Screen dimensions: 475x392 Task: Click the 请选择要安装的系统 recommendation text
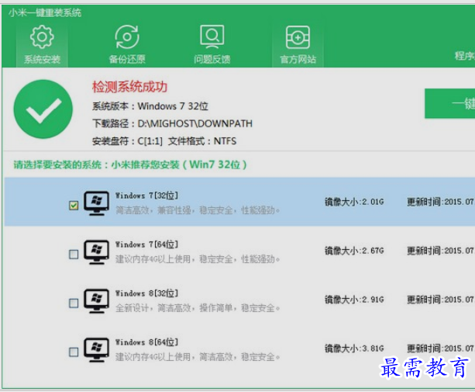[x=130, y=165]
